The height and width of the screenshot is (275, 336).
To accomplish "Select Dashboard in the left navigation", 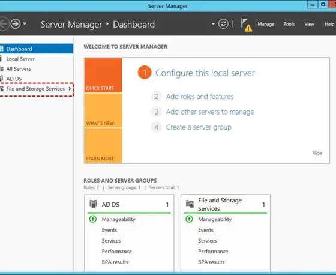I will point(37,49).
